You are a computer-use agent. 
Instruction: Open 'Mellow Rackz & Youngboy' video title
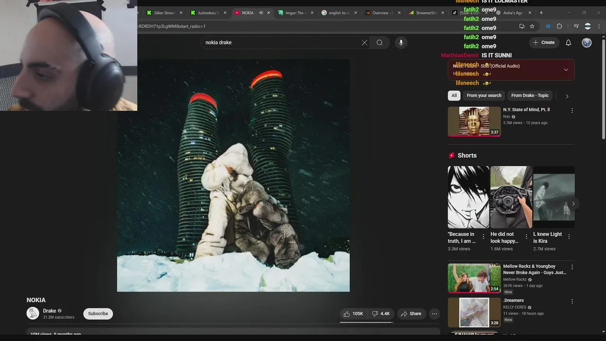[535, 269]
